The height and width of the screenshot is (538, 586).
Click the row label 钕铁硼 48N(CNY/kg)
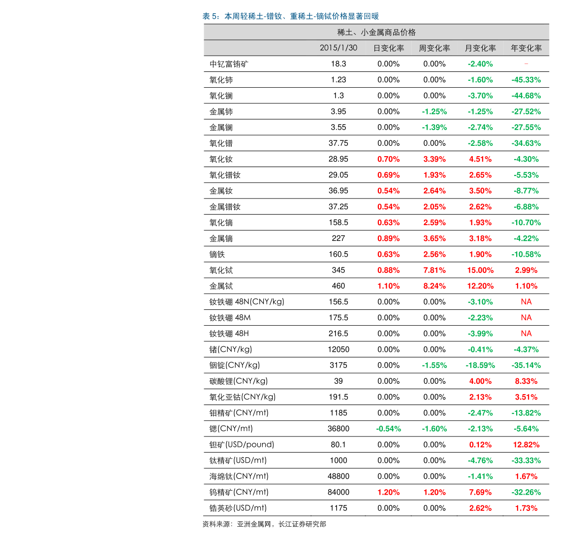coord(247,302)
